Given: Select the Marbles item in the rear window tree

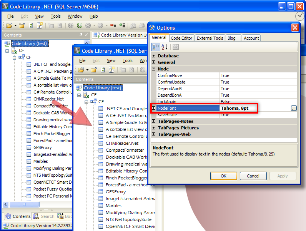Looking at the screenshot, I should [x=41, y=161].
